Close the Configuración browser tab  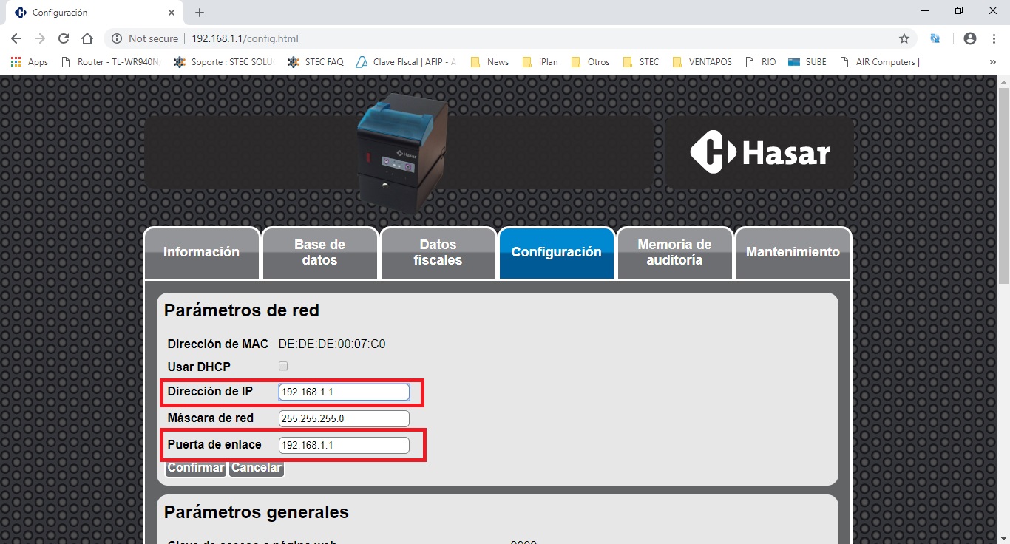coord(172,13)
